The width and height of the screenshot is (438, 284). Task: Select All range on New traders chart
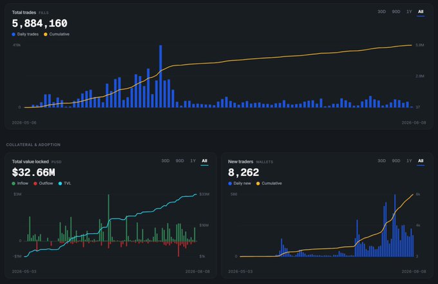tap(421, 161)
